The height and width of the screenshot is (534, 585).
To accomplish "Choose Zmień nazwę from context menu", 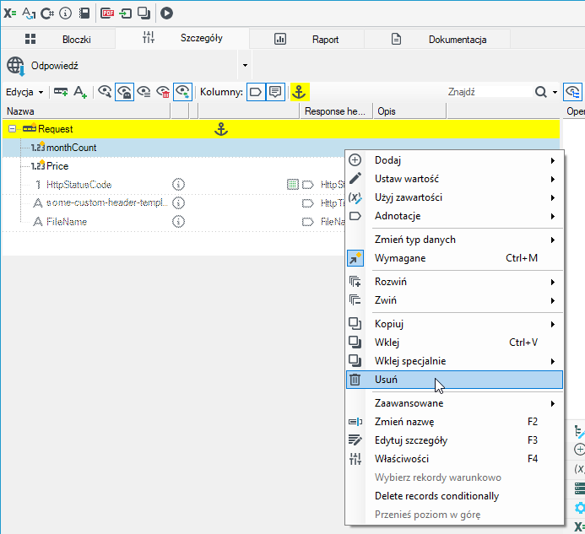I will pos(454,422).
